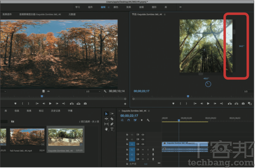Click the VR pan rotation dial
The height and width of the screenshot is (168, 255).
[208, 84]
